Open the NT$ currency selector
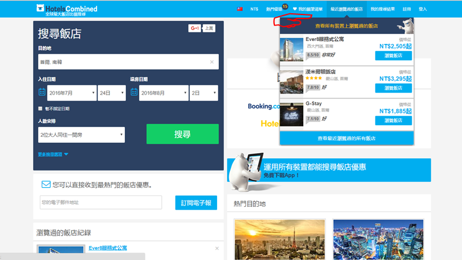Image resolution: width=462 pixels, height=260 pixels. tap(254, 9)
